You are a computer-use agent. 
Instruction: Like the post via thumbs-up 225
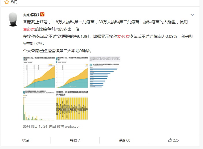173,140
